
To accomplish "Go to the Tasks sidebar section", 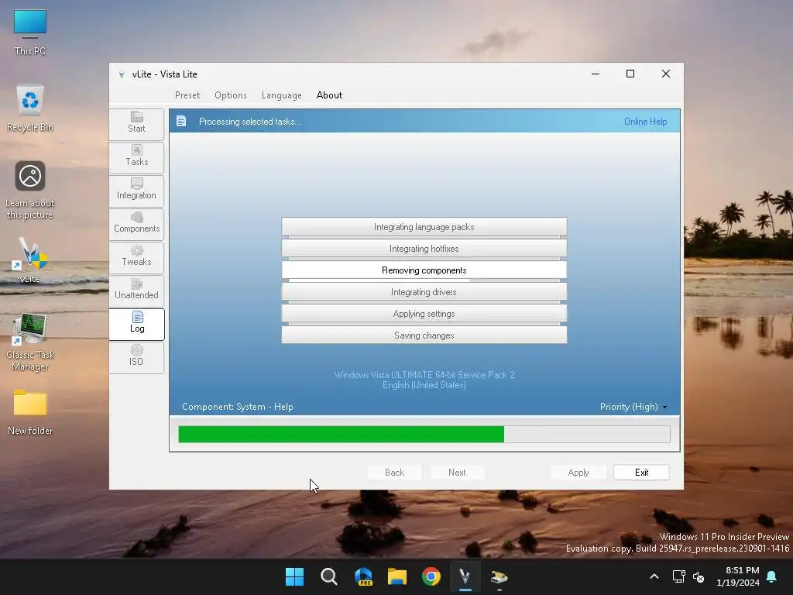I will coord(136,157).
